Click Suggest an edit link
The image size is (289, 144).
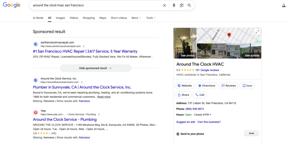click(x=186, y=122)
